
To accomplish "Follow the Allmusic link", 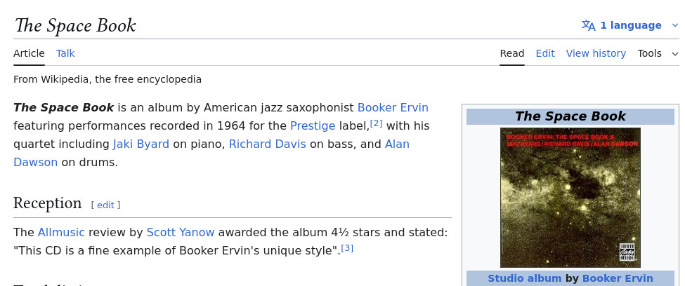I will 61,232.
